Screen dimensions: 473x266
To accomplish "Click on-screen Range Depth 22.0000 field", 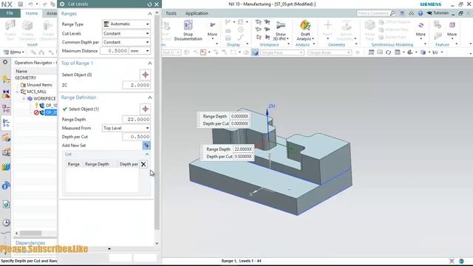I will pos(243,149).
